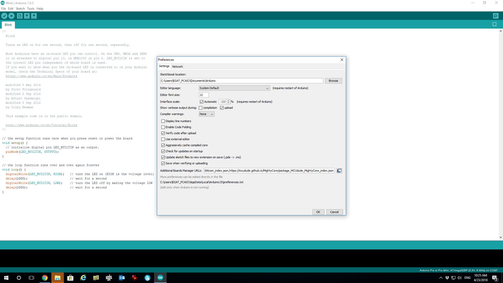Expand the Editor language dropdown

234,88
